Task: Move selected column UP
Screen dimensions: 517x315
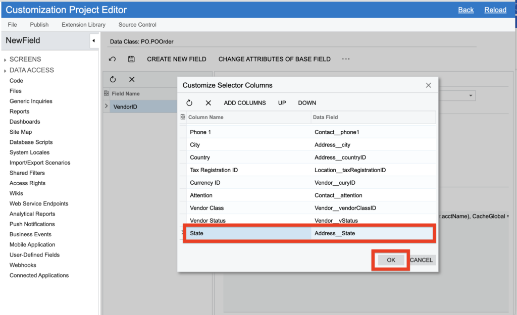Action: 282,103
